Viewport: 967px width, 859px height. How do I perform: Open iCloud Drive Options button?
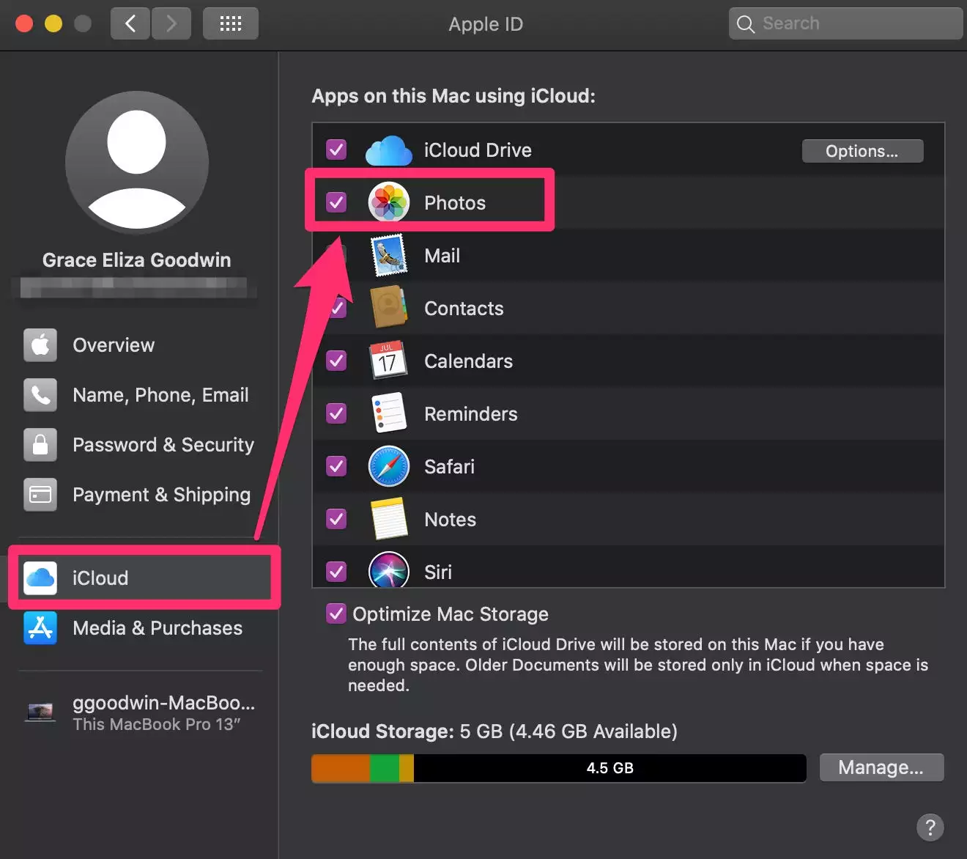(x=862, y=151)
